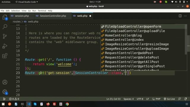
Task: Select RequestController@addPost suggestion
Action: (x=143, y=53)
